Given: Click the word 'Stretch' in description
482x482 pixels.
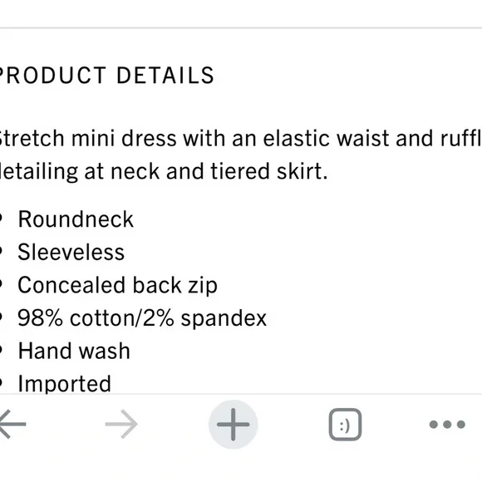Looking at the screenshot, I should coord(32,138).
